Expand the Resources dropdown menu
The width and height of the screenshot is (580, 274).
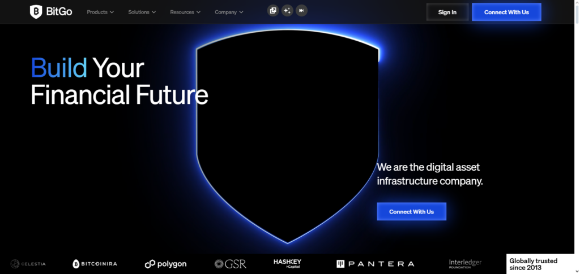185,12
